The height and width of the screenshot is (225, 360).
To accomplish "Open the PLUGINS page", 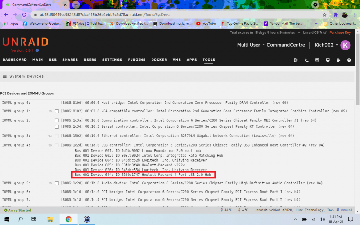I will click(x=137, y=60).
